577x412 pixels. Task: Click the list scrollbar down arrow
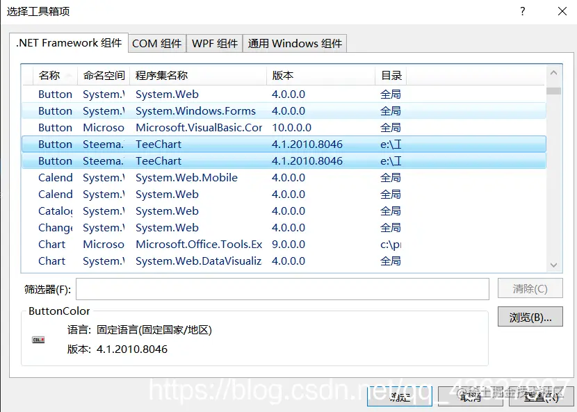[553, 265]
